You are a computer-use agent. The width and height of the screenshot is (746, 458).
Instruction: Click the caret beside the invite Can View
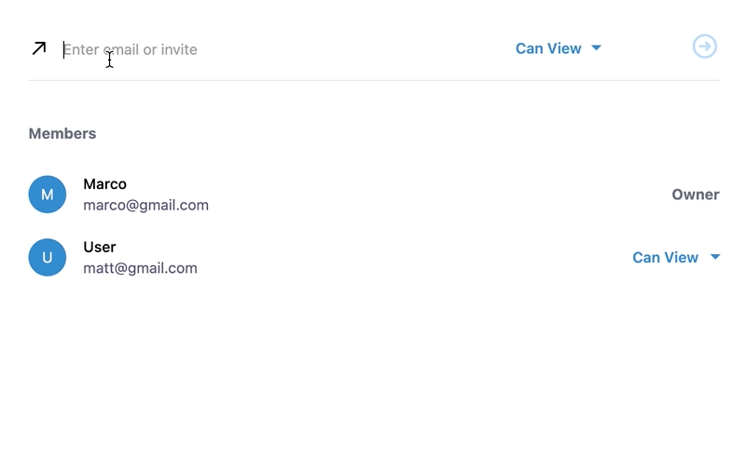(x=597, y=48)
